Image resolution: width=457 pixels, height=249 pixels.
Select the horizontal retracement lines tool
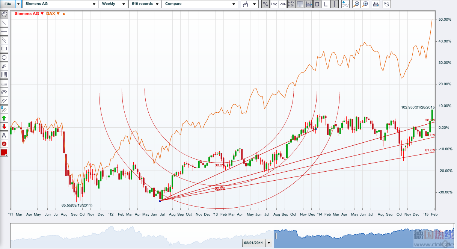(x=4, y=83)
